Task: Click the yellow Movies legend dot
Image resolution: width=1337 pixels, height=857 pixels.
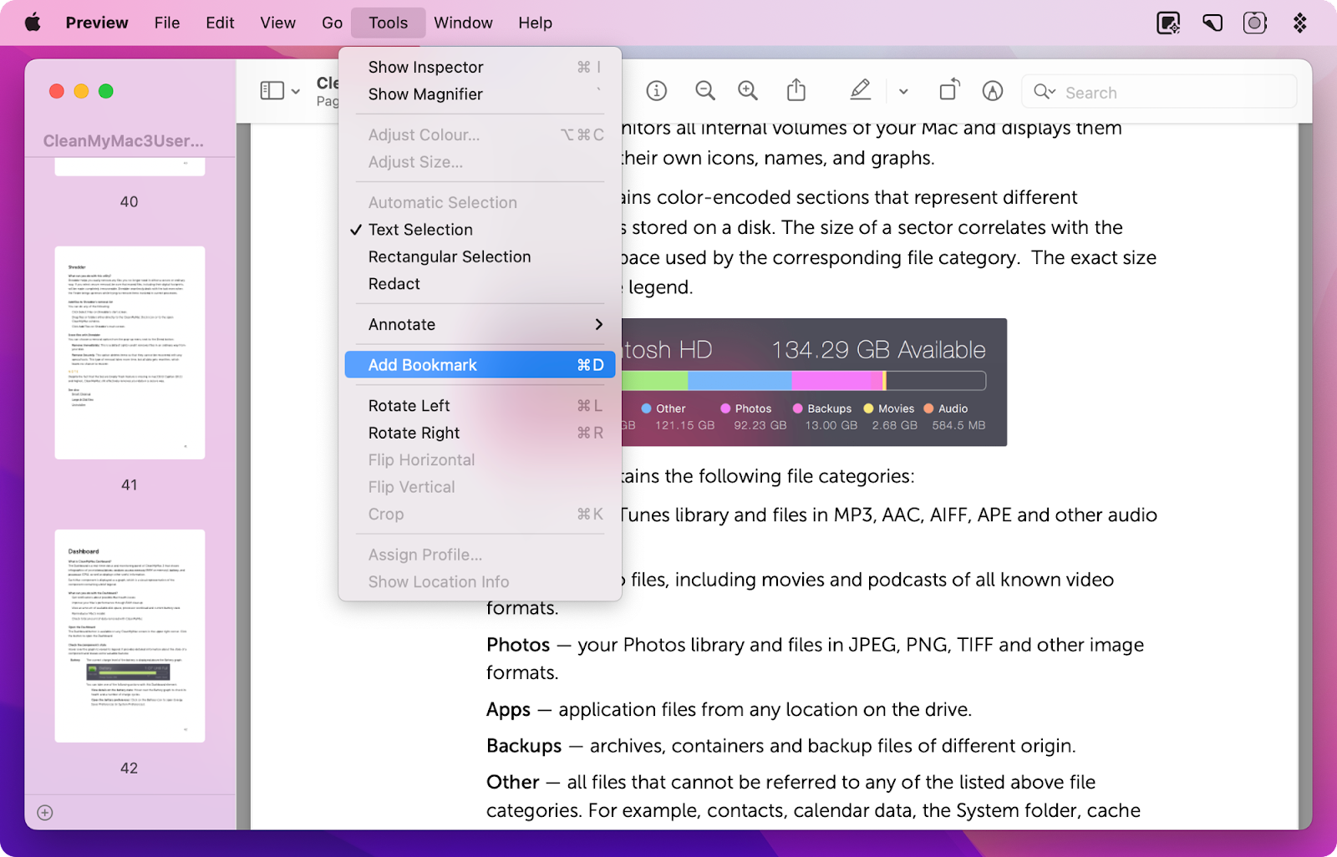Action: pos(869,408)
